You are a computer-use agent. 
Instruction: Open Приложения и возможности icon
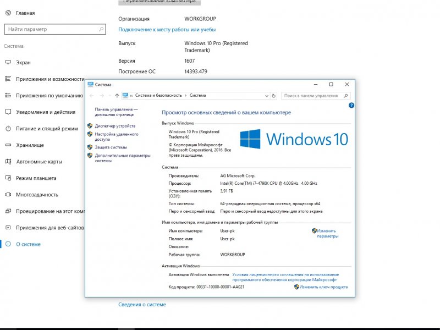coord(8,79)
